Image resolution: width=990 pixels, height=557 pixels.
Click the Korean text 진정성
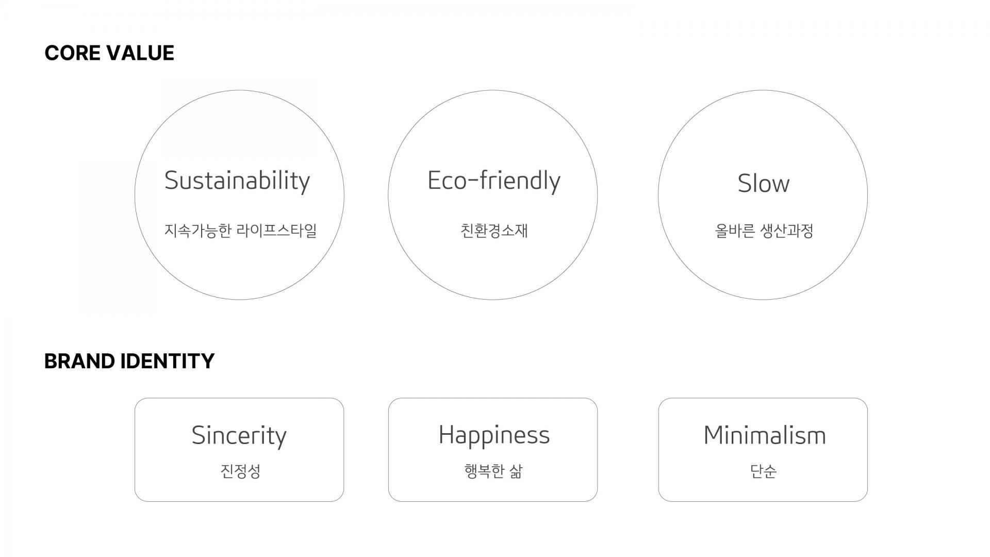240,471
